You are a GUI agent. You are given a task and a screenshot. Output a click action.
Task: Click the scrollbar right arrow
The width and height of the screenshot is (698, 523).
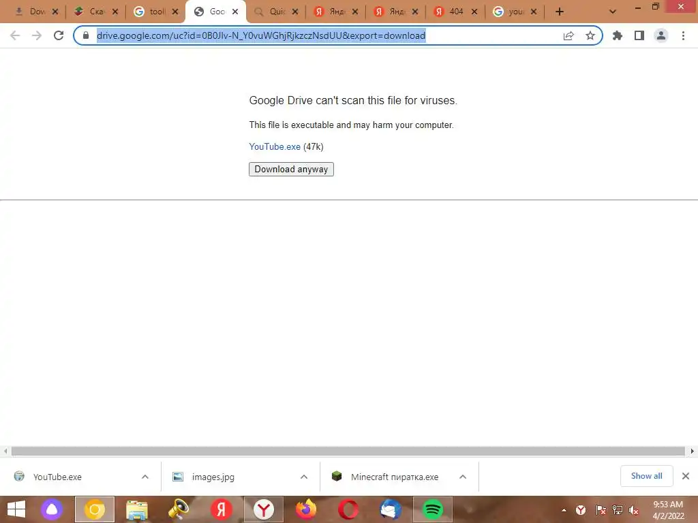tap(693, 451)
